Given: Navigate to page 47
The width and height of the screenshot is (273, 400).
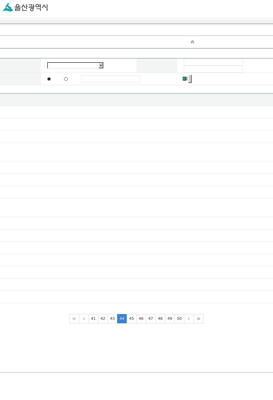Looking at the screenshot, I should click(x=151, y=319).
